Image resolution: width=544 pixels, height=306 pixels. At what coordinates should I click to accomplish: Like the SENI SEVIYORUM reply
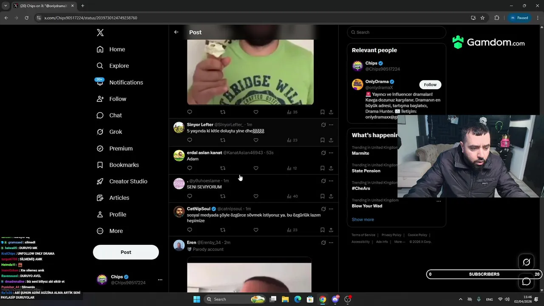256,196
